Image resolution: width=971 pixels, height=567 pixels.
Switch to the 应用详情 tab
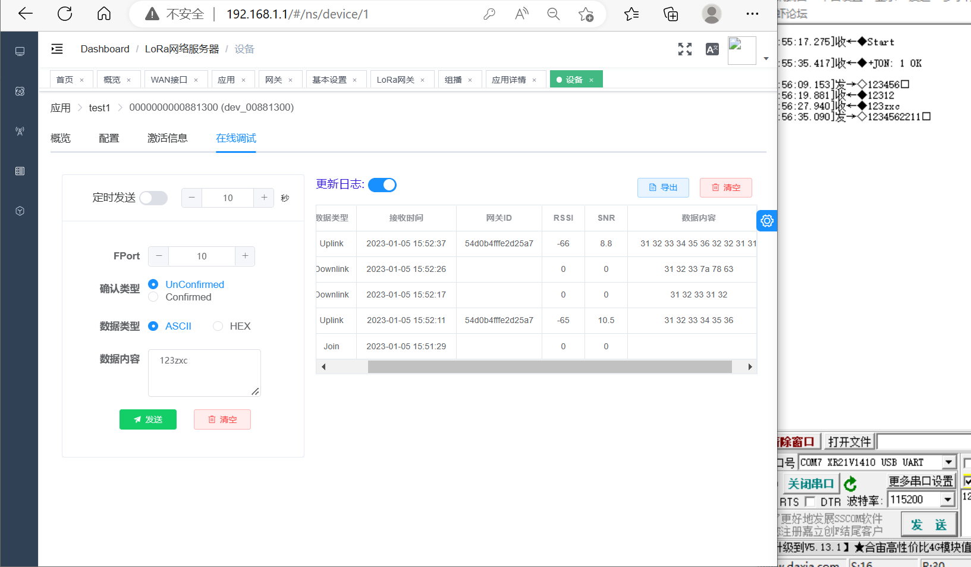pos(509,80)
